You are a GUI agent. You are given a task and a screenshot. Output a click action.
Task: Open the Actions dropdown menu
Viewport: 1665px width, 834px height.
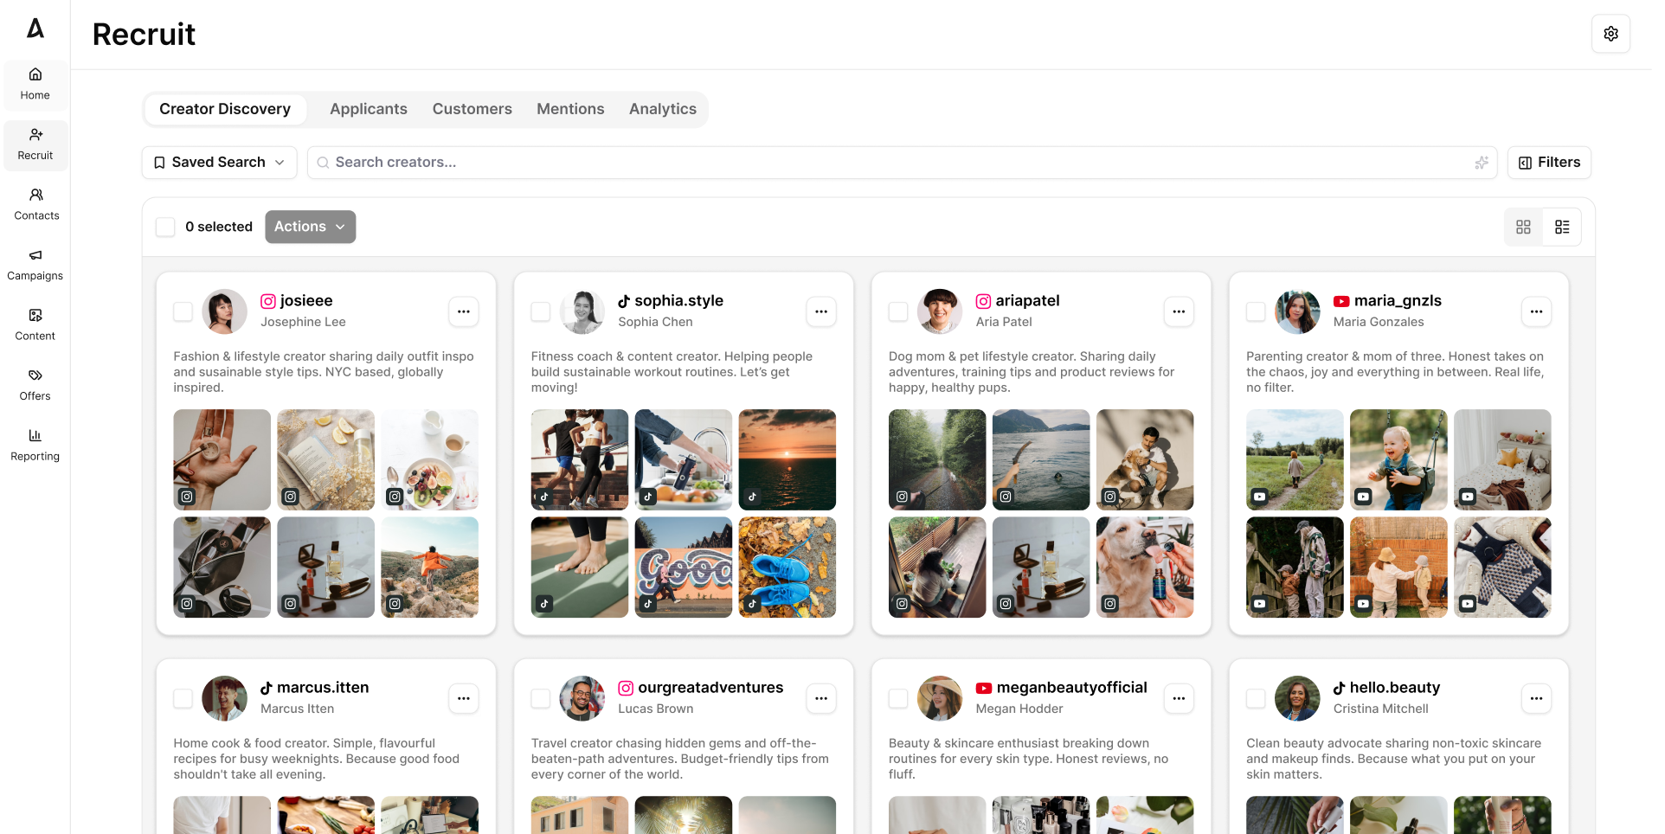pos(310,227)
